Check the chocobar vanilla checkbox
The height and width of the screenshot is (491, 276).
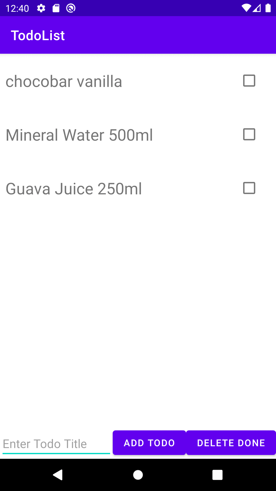249,81
